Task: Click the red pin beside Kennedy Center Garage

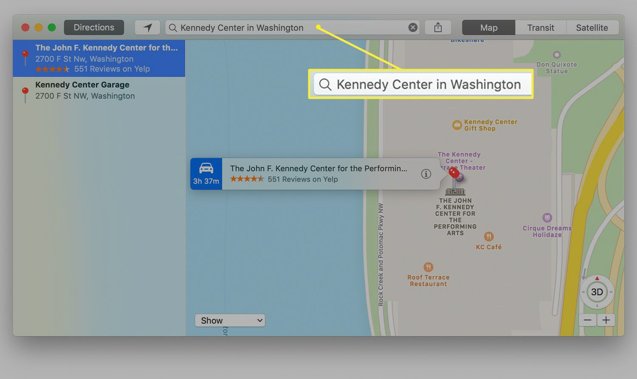Action: pyautogui.click(x=25, y=95)
